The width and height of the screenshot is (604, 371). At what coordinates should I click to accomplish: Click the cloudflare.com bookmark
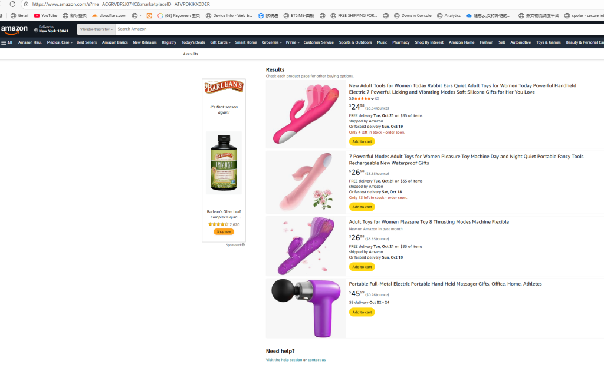[109, 16]
